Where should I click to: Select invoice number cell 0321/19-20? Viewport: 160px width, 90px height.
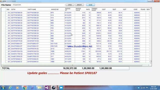57,43
